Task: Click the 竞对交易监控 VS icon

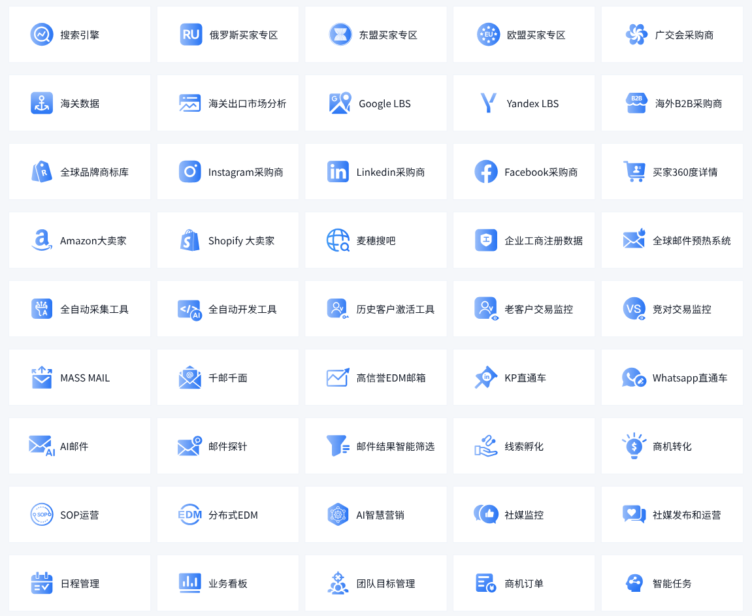Action: 634,309
